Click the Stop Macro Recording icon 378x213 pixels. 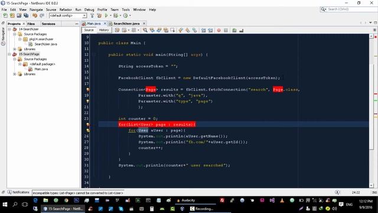click(226, 30)
